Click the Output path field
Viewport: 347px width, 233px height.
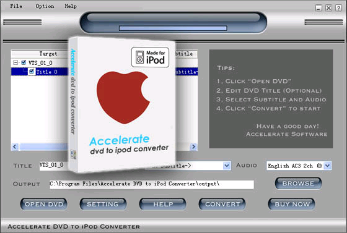tap(152, 184)
